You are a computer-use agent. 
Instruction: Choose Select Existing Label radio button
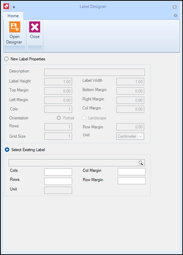[7, 150]
